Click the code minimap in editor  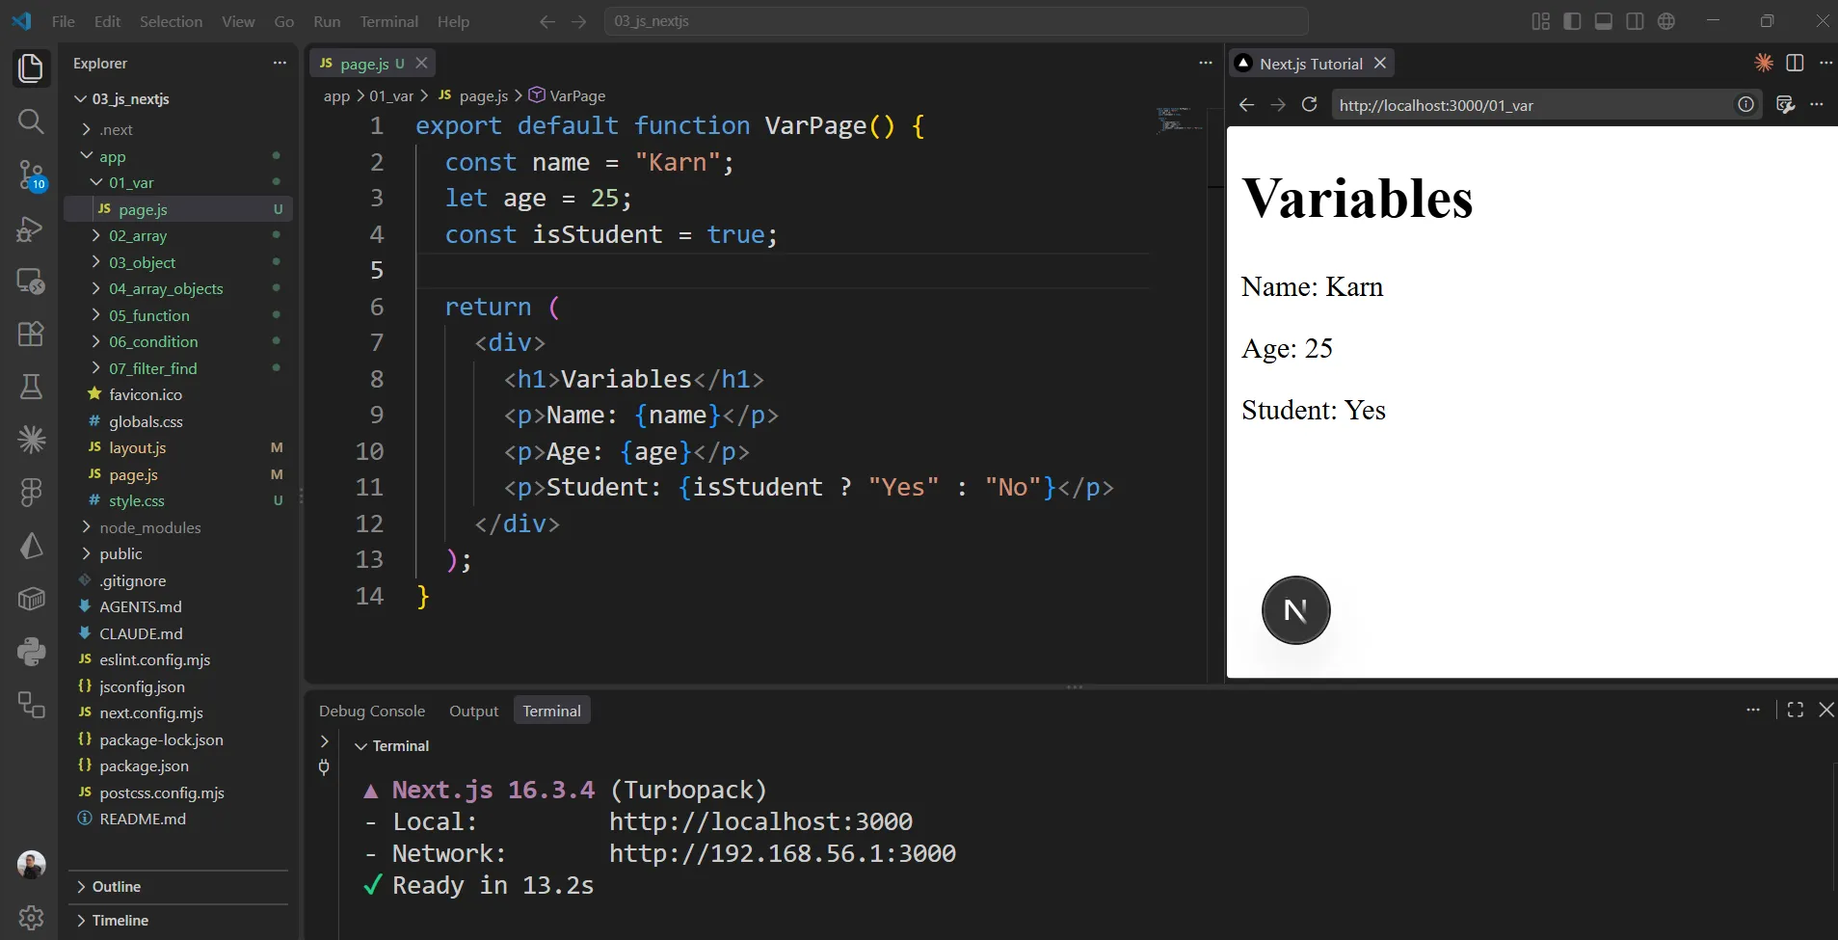[x=1179, y=120]
